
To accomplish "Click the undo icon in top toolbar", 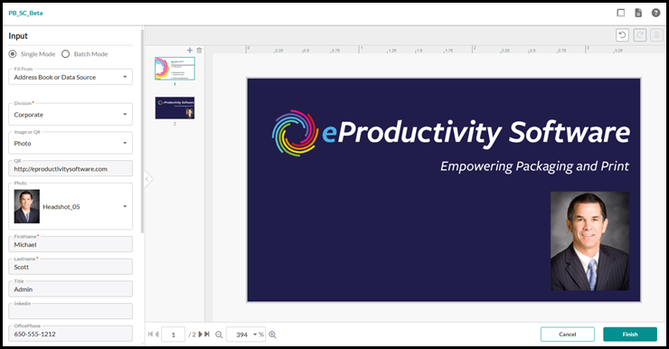I will tap(623, 35).
